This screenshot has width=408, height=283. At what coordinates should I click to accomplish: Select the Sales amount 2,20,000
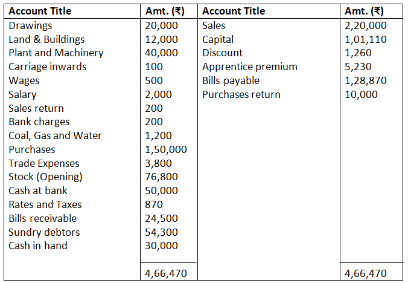coord(365,25)
